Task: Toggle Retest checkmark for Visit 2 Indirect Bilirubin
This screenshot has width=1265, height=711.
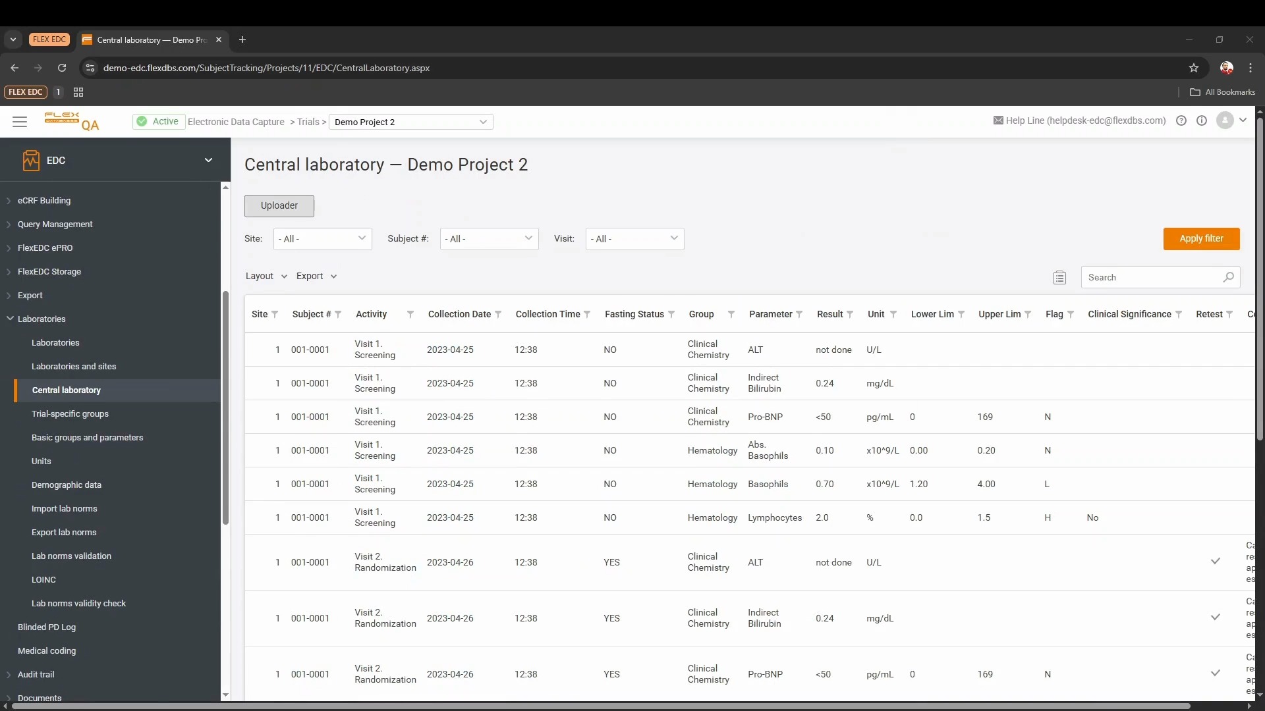Action: [1216, 618]
